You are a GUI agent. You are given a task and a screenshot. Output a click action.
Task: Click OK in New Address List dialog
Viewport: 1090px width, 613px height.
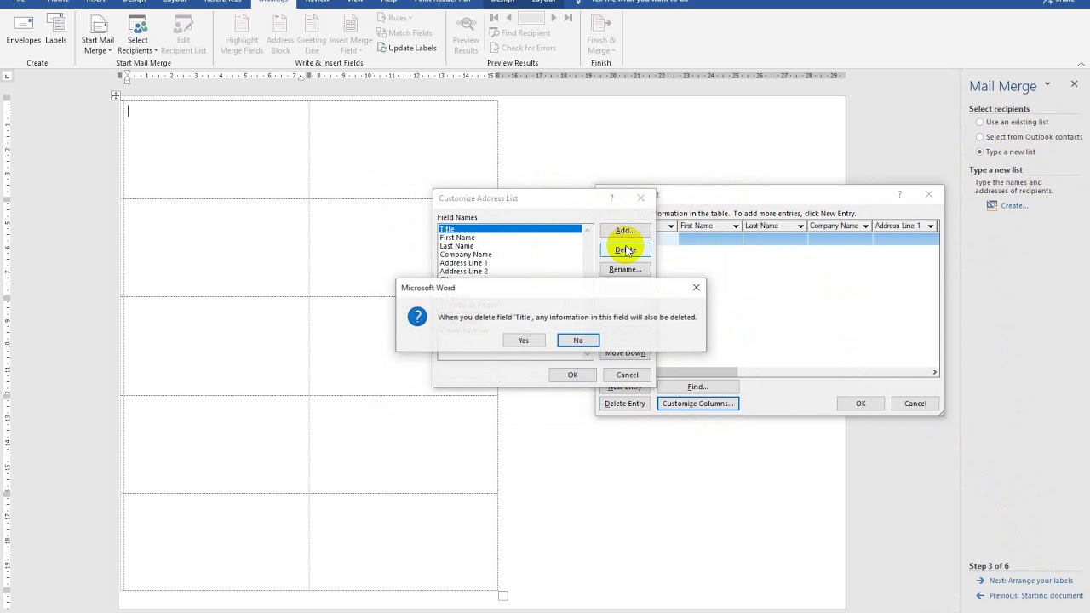tap(860, 404)
